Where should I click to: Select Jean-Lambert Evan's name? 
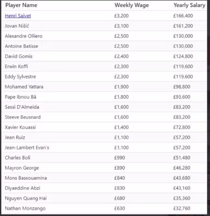(x=27, y=147)
